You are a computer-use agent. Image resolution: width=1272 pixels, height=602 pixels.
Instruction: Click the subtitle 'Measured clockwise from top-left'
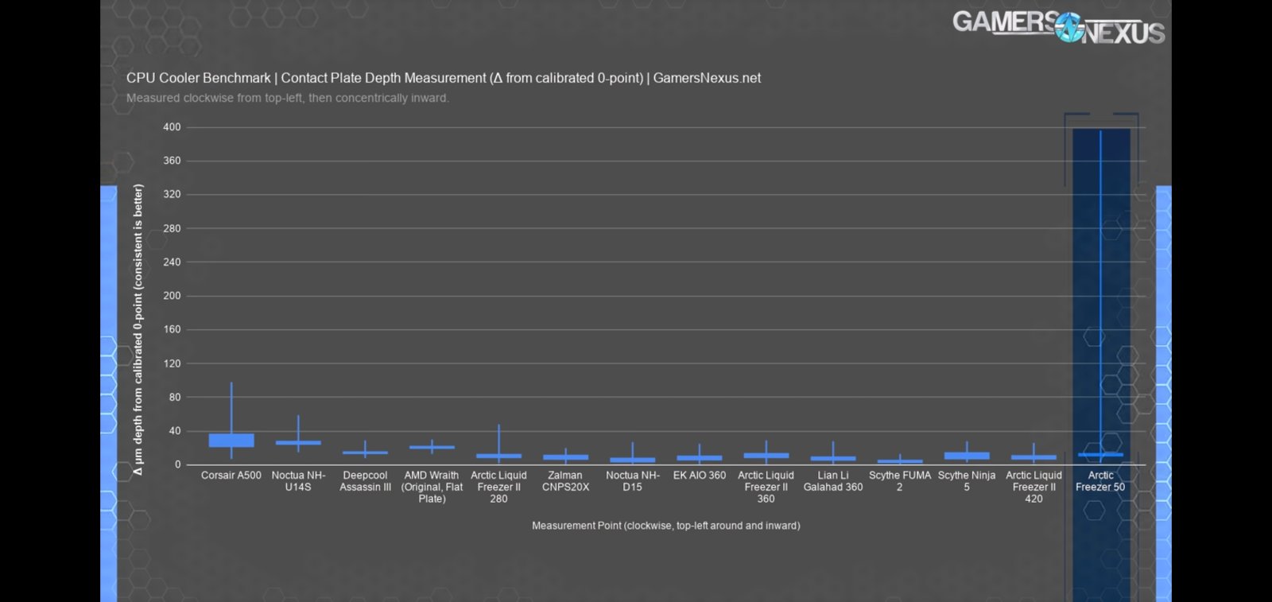288,98
